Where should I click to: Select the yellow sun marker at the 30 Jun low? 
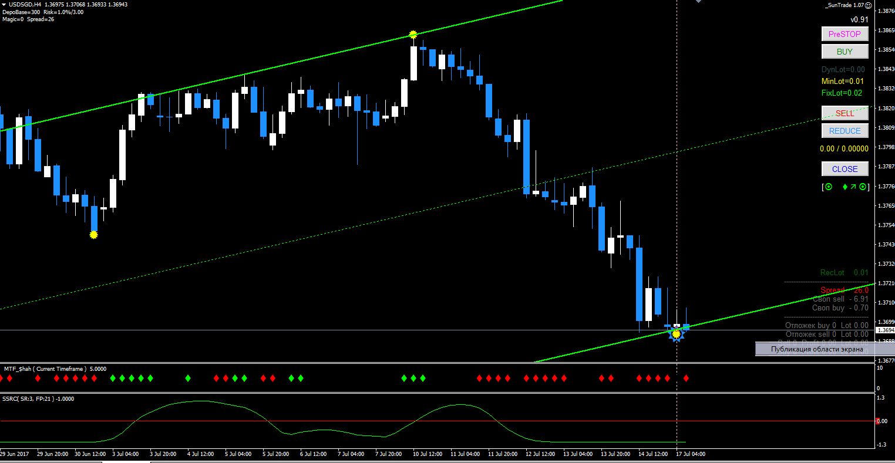(x=93, y=235)
